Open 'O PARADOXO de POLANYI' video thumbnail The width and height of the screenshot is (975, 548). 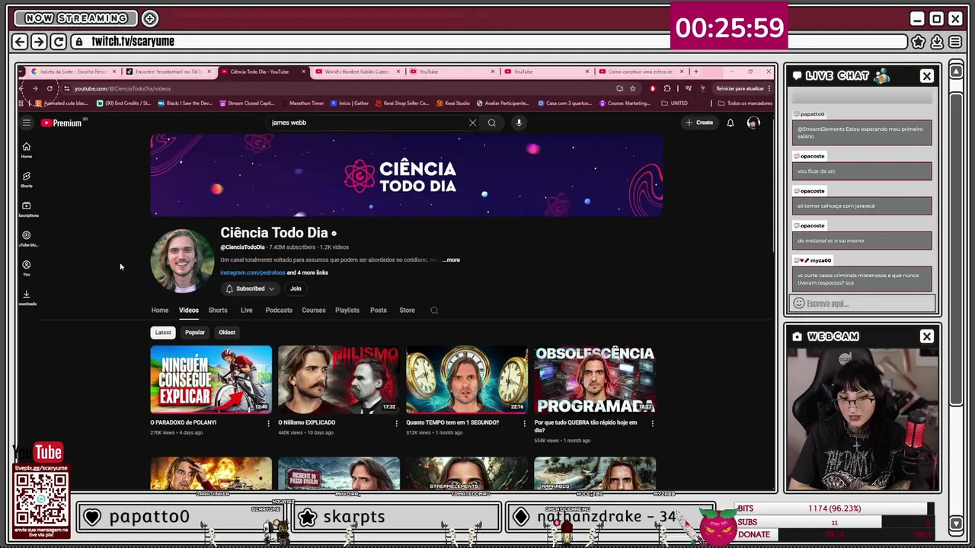pyautogui.click(x=211, y=380)
